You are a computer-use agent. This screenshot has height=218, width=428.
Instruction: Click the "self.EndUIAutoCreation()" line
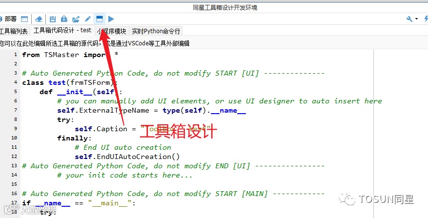pyautogui.click(x=127, y=157)
